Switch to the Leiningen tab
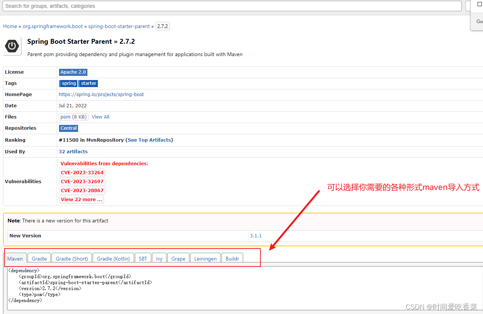The width and height of the screenshot is (483, 314). tap(205, 258)
